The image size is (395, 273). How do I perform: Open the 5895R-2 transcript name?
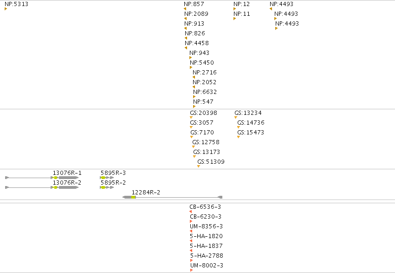tap(113, 183)
